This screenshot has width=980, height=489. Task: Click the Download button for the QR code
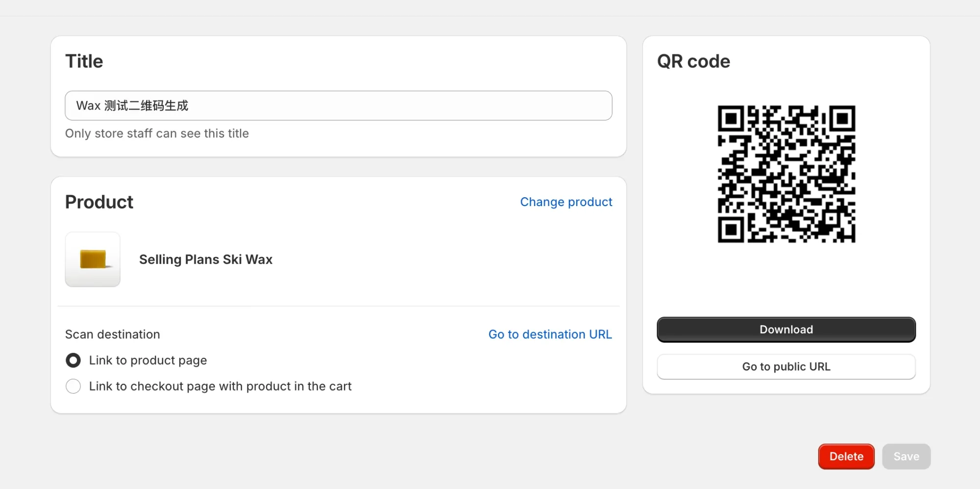[x=786, y=329]
